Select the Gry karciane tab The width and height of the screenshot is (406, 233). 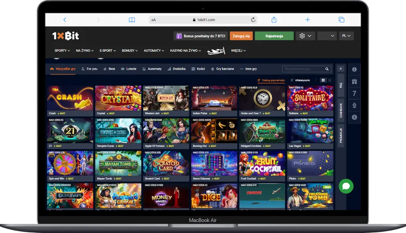point(222,69)
